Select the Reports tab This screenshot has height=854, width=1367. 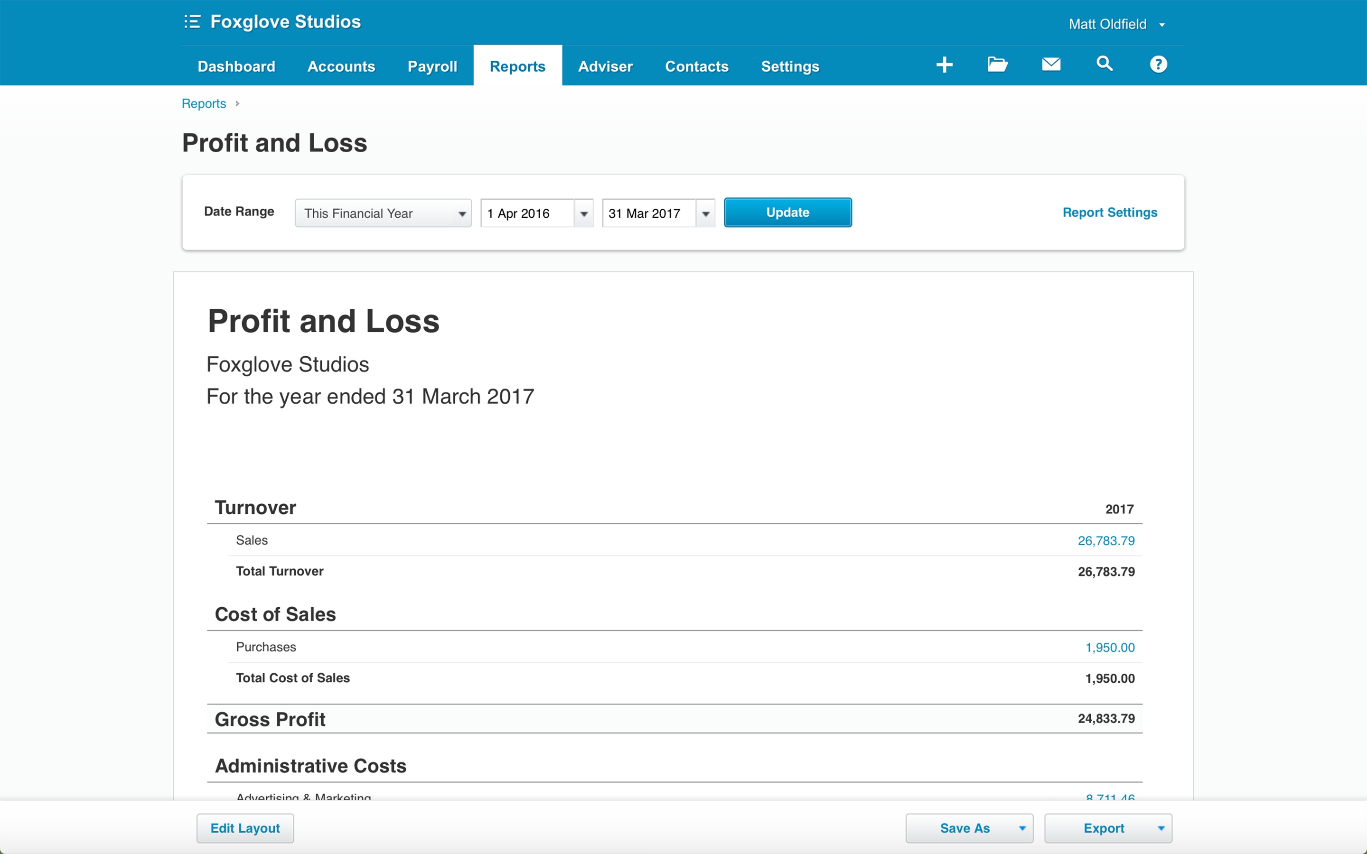[519, 66]
